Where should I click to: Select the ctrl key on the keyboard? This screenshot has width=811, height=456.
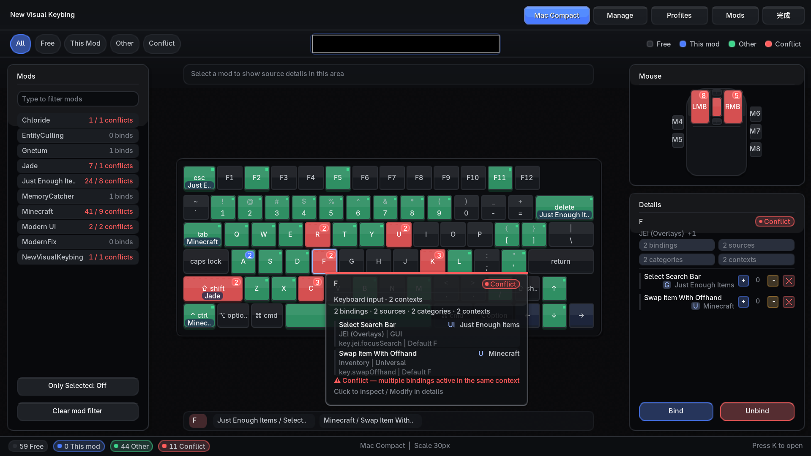(199, 316)
